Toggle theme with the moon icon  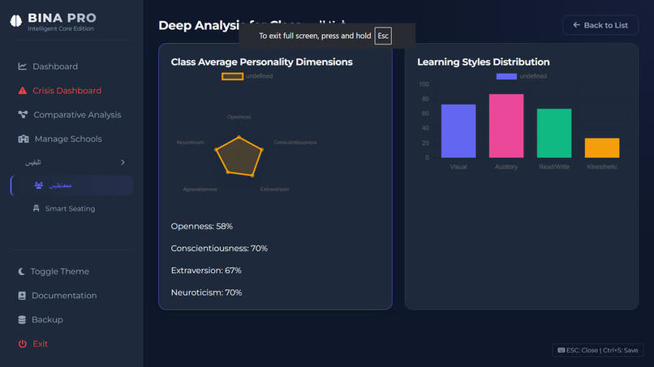click(21, 271)
